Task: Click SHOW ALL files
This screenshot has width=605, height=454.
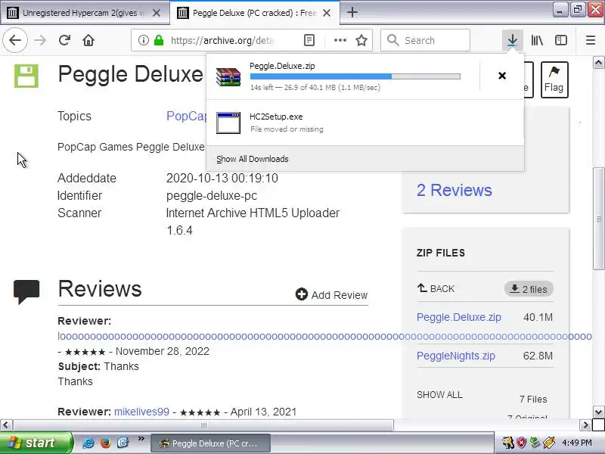Action: pos(439,395)
